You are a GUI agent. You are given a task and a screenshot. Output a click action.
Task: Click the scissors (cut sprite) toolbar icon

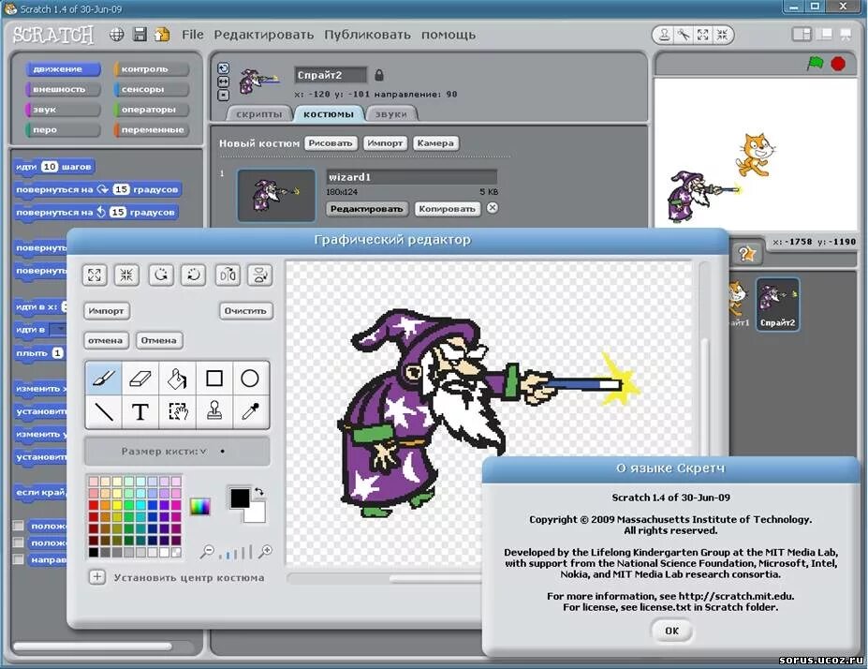click(x=683, y=35)
